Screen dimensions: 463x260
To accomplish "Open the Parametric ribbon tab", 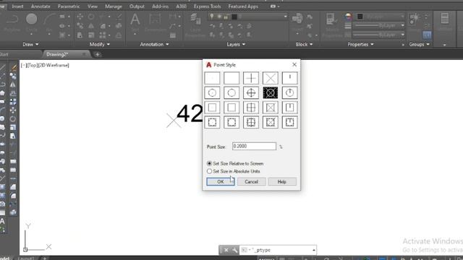I will [69, 6].
